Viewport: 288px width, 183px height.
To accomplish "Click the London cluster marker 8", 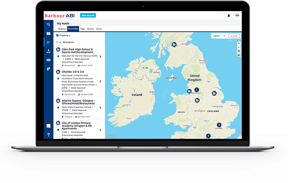I will (219, 125).
